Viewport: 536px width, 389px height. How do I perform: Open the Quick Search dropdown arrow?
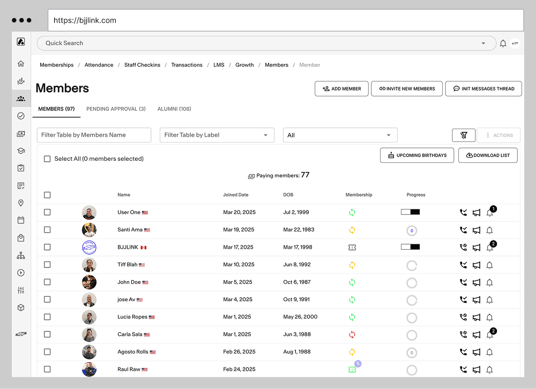click(x=483, y=43)
